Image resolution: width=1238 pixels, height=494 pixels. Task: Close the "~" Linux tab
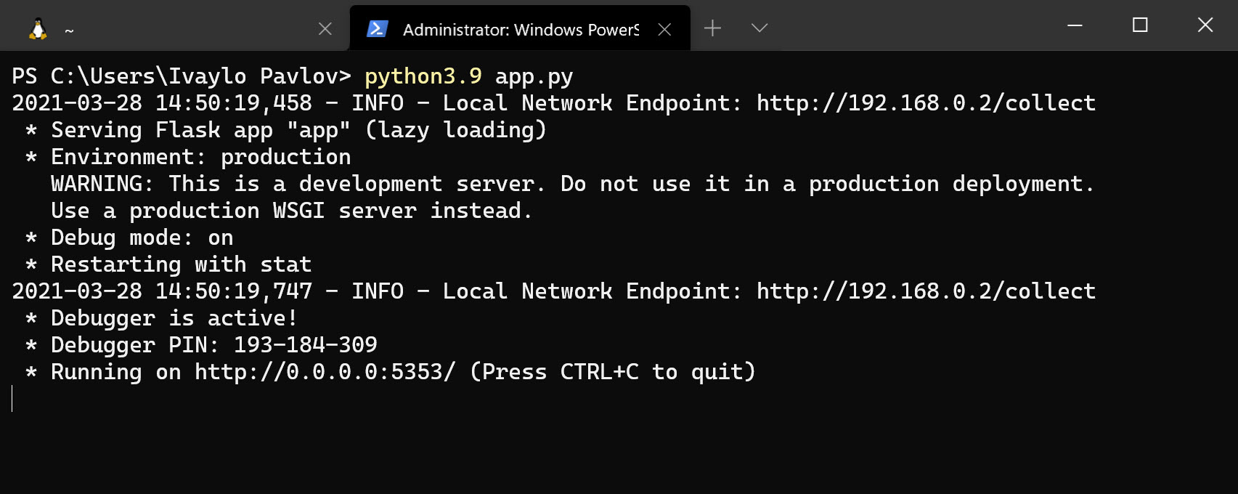point(325,29)
